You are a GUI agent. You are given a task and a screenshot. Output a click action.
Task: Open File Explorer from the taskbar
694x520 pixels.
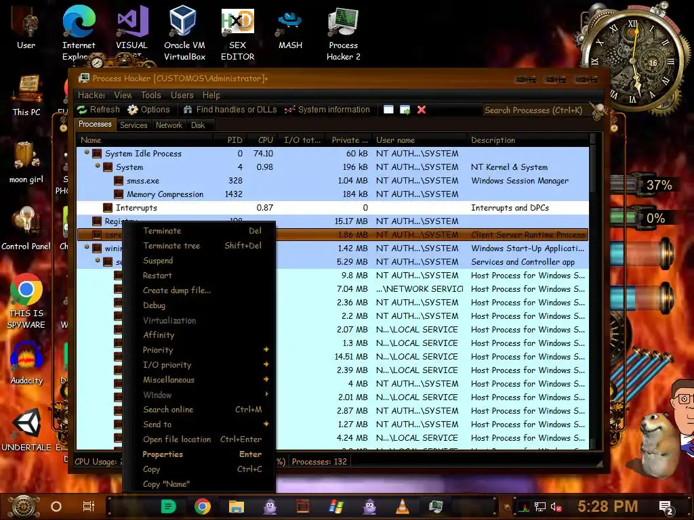click(x=237, y=506)
